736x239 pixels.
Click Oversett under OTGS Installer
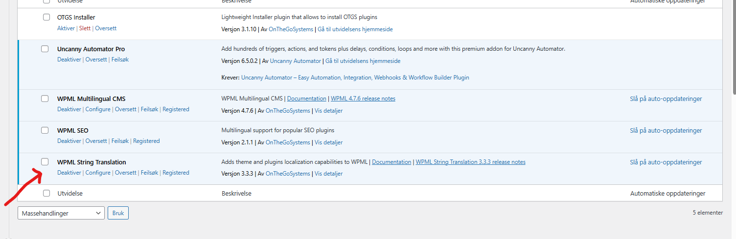click(106, 28)
